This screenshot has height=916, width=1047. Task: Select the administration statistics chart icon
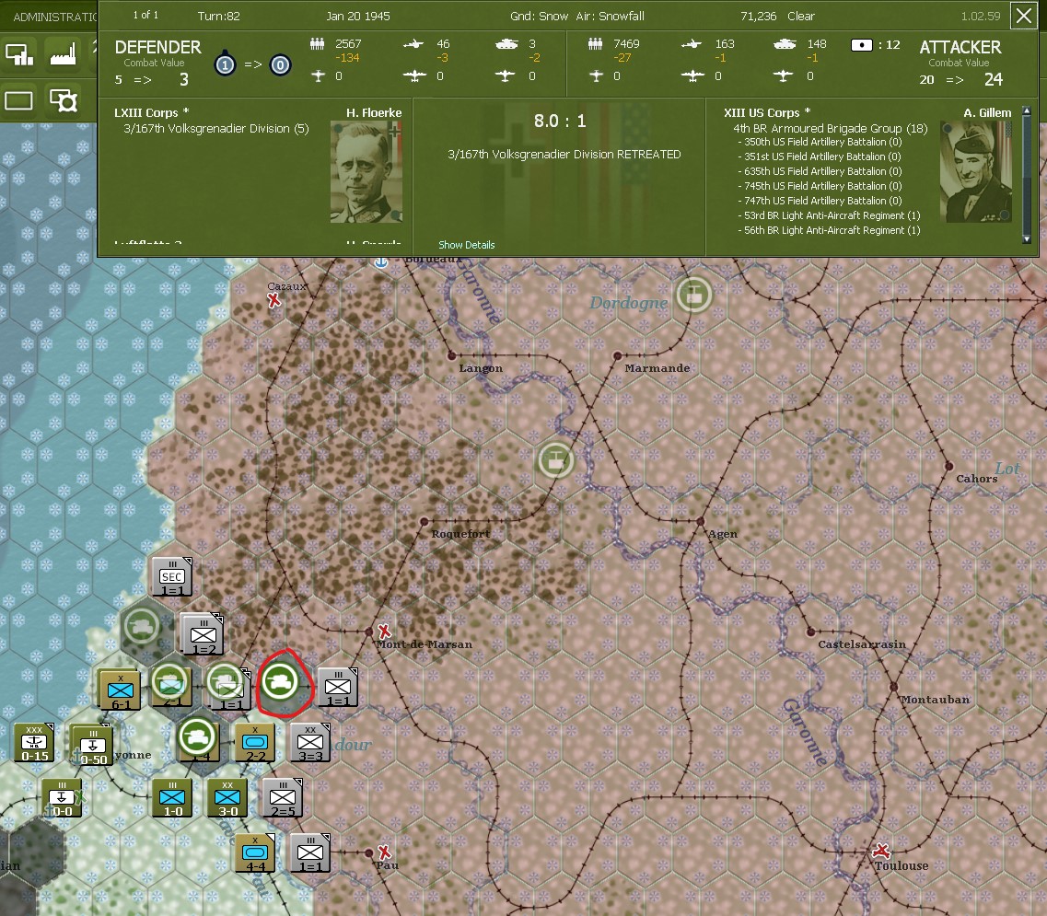(x=20, y=55)
